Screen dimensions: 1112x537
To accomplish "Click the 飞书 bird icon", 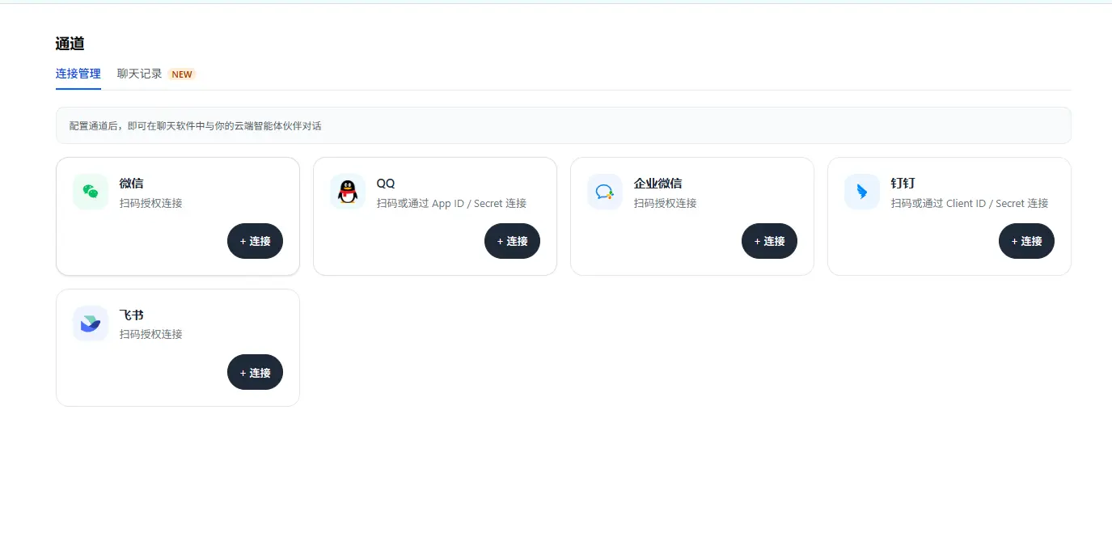I will coord(91,323).
